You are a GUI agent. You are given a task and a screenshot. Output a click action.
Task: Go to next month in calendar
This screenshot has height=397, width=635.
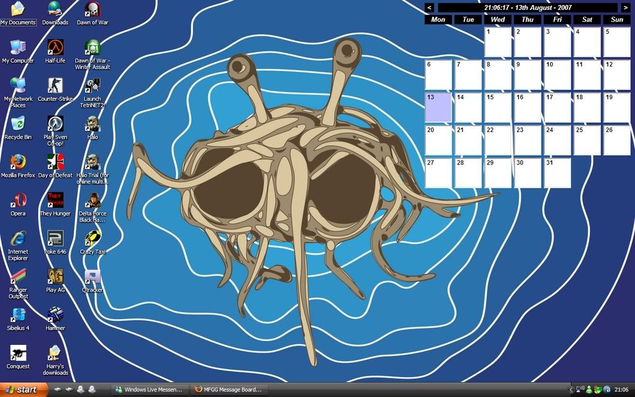(x=625, y=7)
